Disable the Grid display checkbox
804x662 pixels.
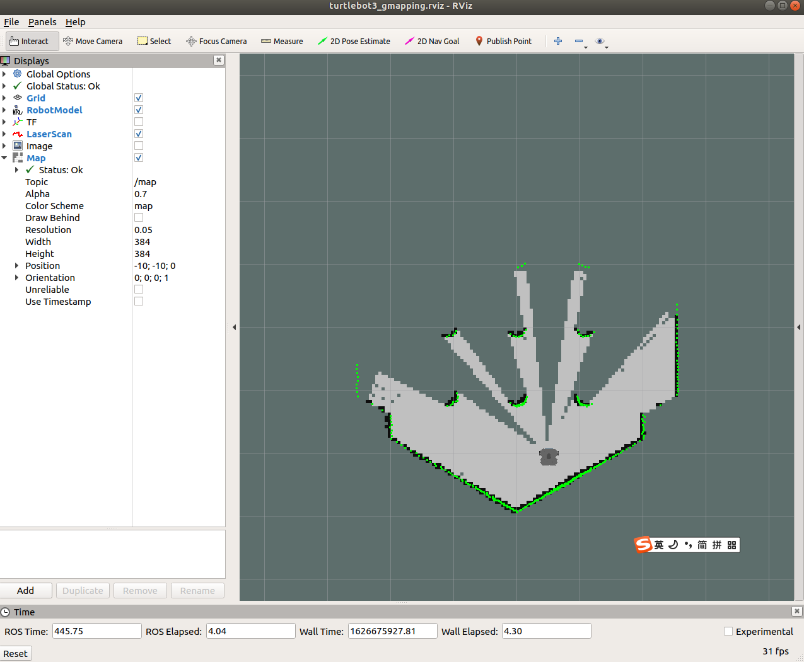click(138, 98)
